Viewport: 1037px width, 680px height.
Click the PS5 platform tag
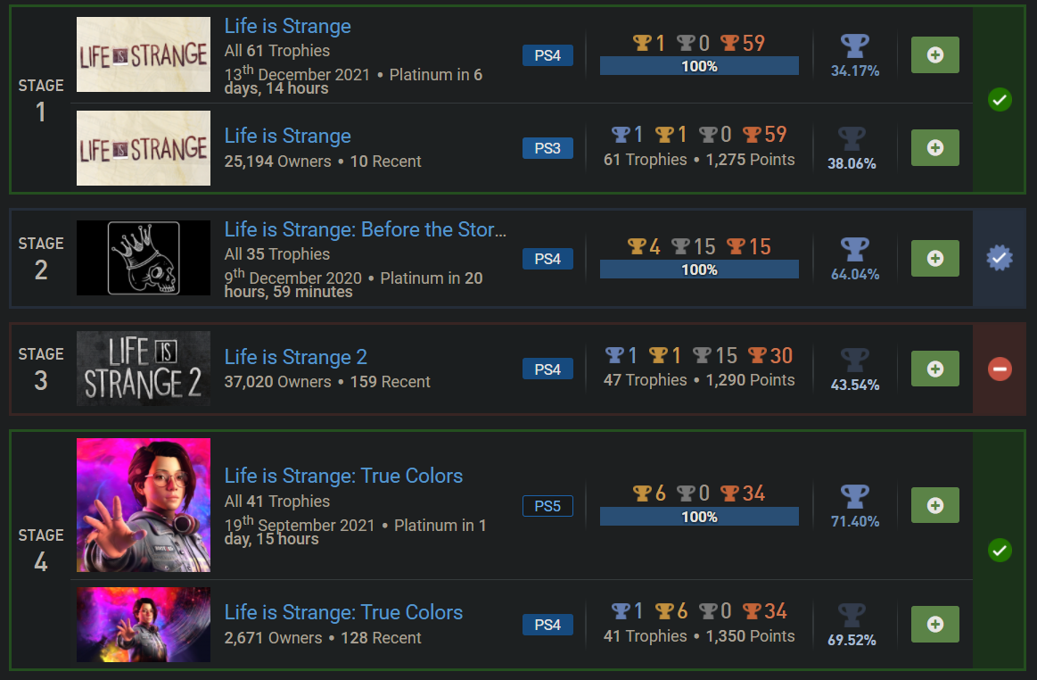coord(547,506)
